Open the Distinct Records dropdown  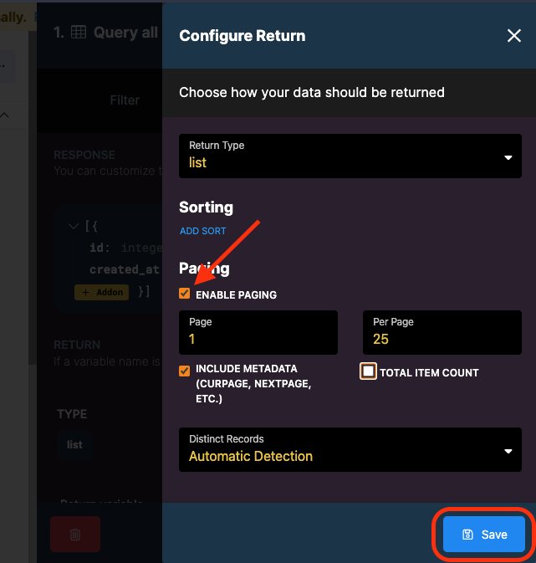click(350, 449)
